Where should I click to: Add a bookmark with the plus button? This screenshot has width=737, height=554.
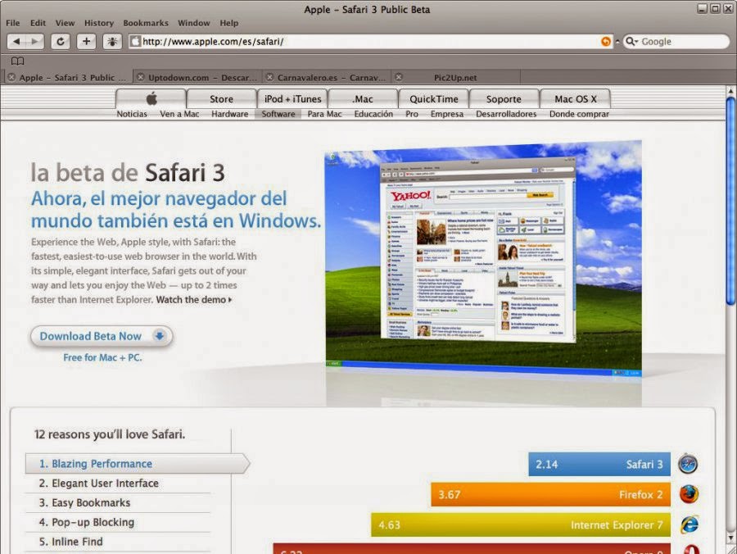(x=86, y=41)
